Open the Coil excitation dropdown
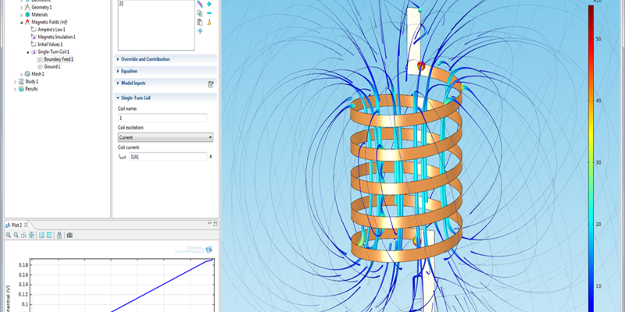 pyautogui.click(x=165, y=137)
